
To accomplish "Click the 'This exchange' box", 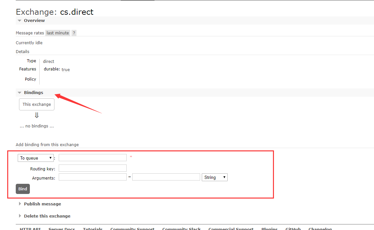I will (37, 105).
